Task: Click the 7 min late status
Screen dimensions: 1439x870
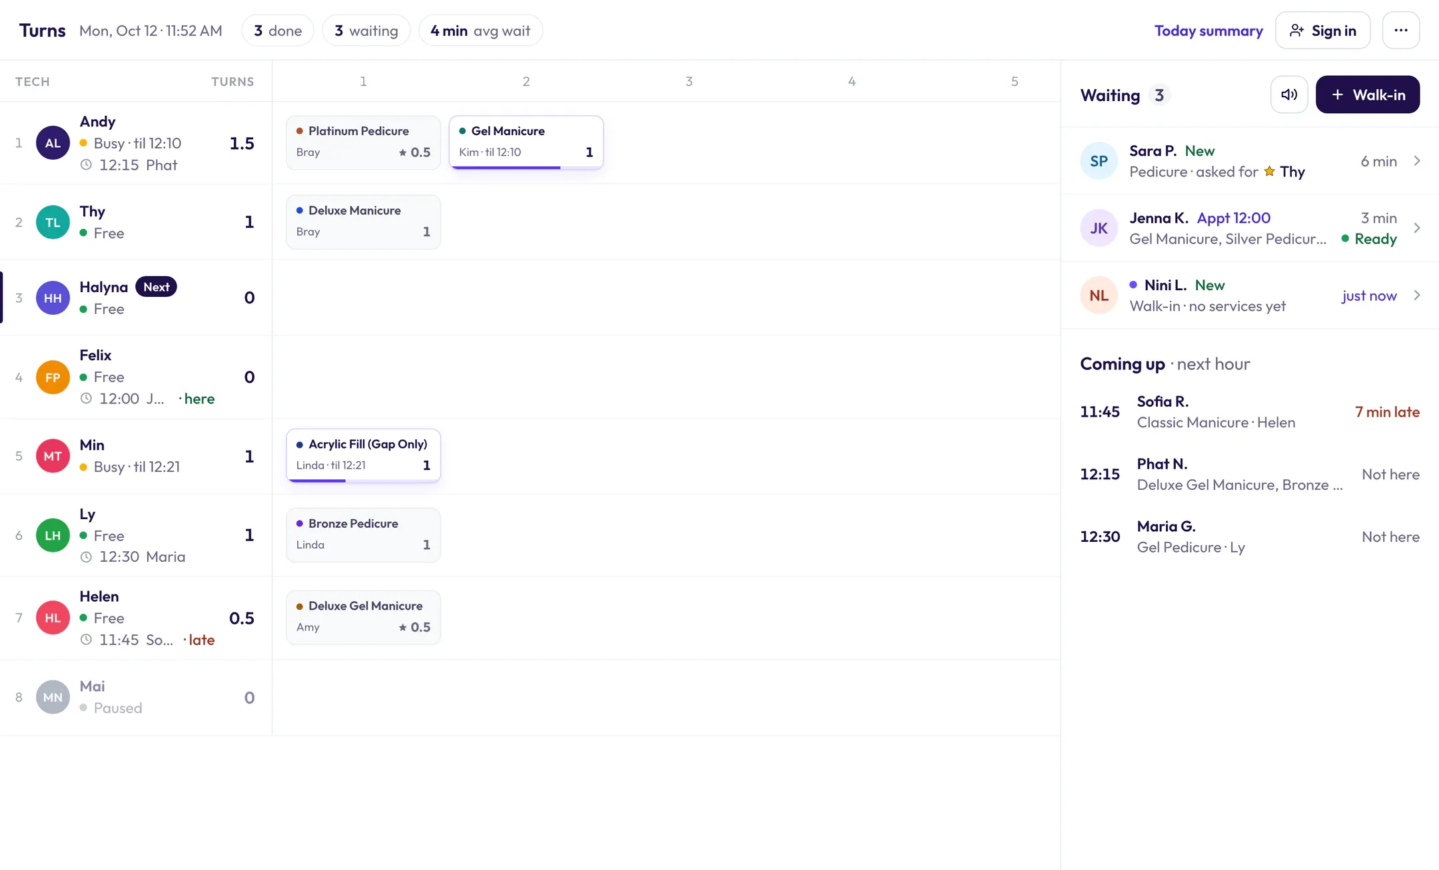Action: pyautogui.click(x=1387, y=412)
